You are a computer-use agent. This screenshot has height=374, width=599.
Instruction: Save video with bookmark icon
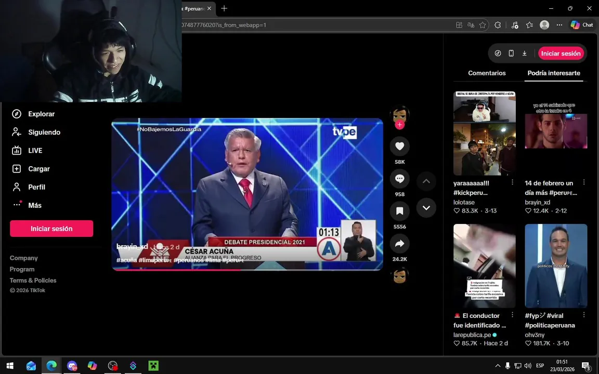tap(399, 211)
